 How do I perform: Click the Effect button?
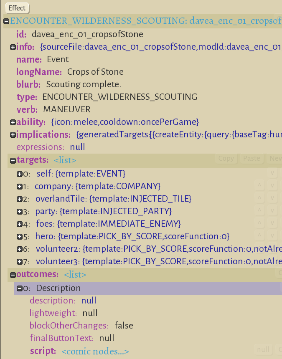[17, 8]
